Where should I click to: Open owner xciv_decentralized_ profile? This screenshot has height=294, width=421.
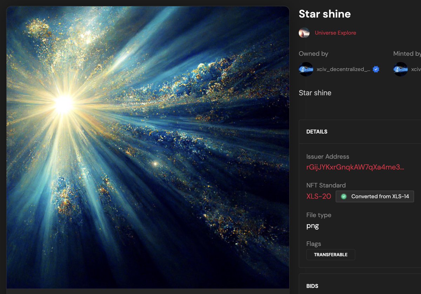(x=343, y=69)
